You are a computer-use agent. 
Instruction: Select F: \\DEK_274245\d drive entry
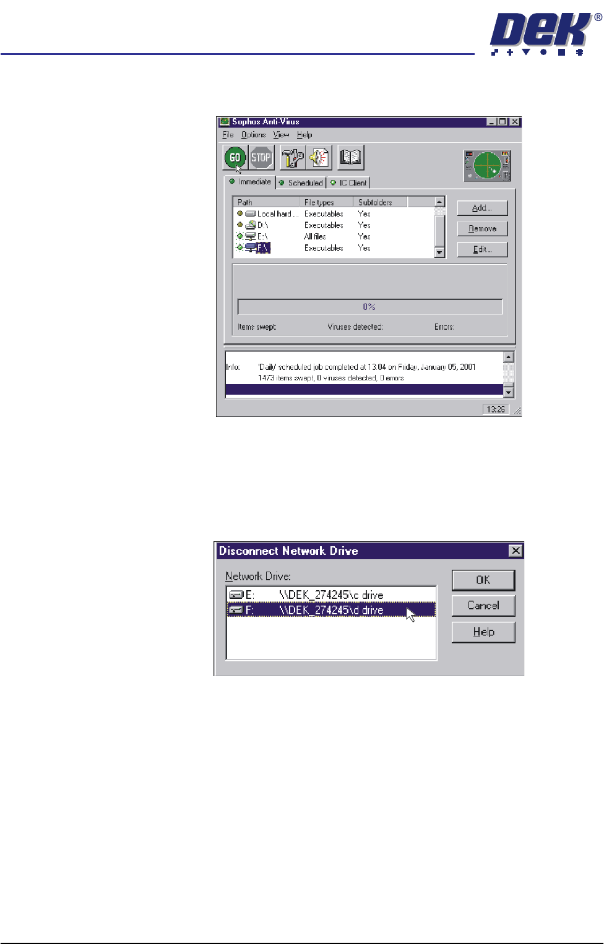331,610
